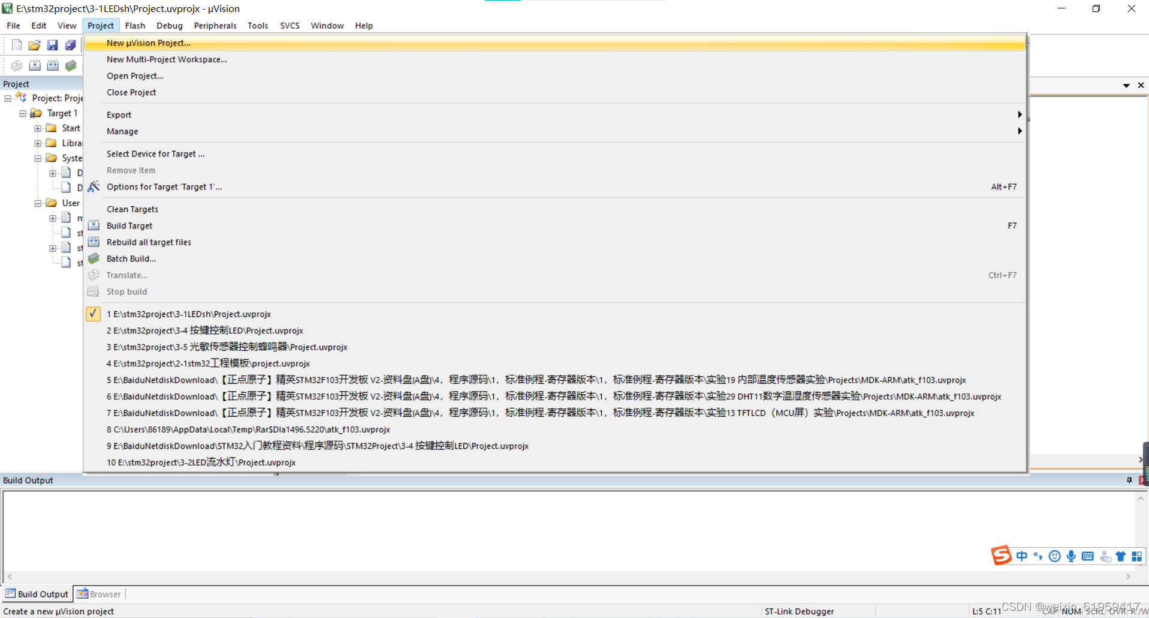Viewport: 1149px width, 618px height.
Task: Click the Sogou toolbox grid icon
Action: (1136, 556)
